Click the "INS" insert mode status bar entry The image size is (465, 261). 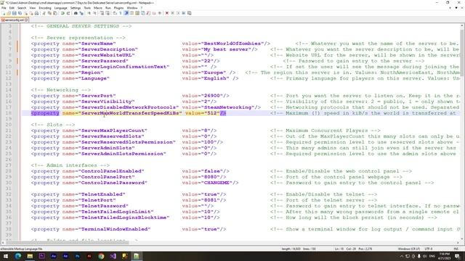coord(456,249)
